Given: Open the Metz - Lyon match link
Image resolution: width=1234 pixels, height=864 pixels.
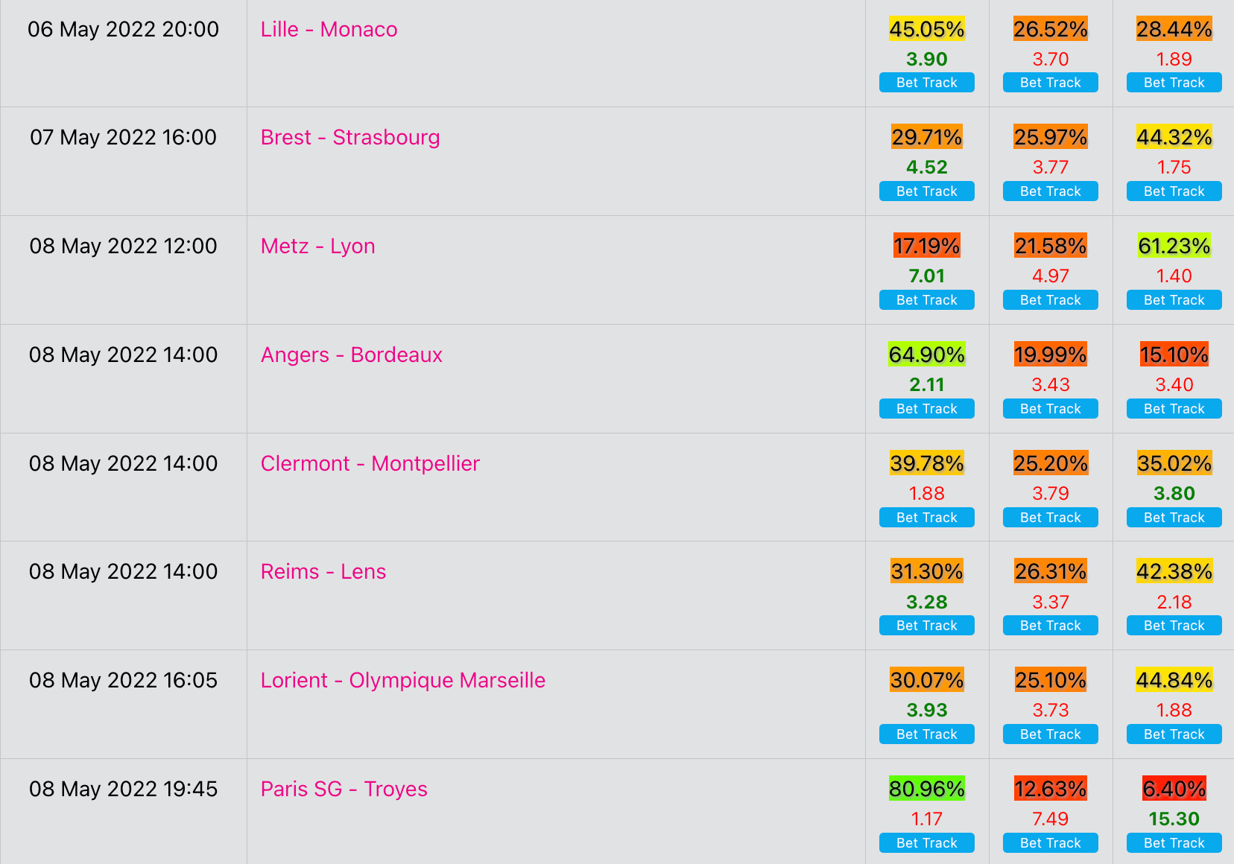Looking at the screenshot, I should coord(317,247).
